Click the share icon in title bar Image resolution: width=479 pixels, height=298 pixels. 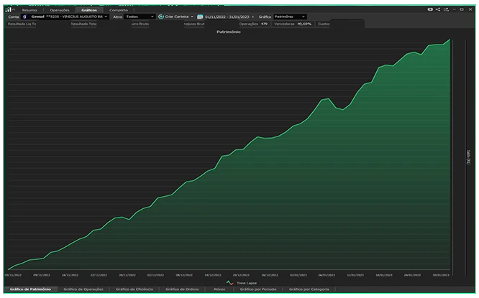pos(438,9)
